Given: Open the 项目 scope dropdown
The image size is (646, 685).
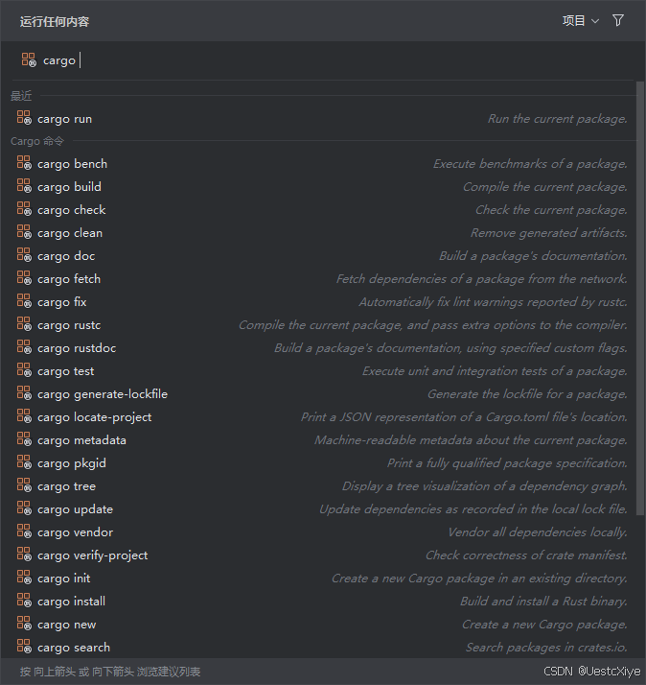Looking at the screenshot, I should (581, 20).
